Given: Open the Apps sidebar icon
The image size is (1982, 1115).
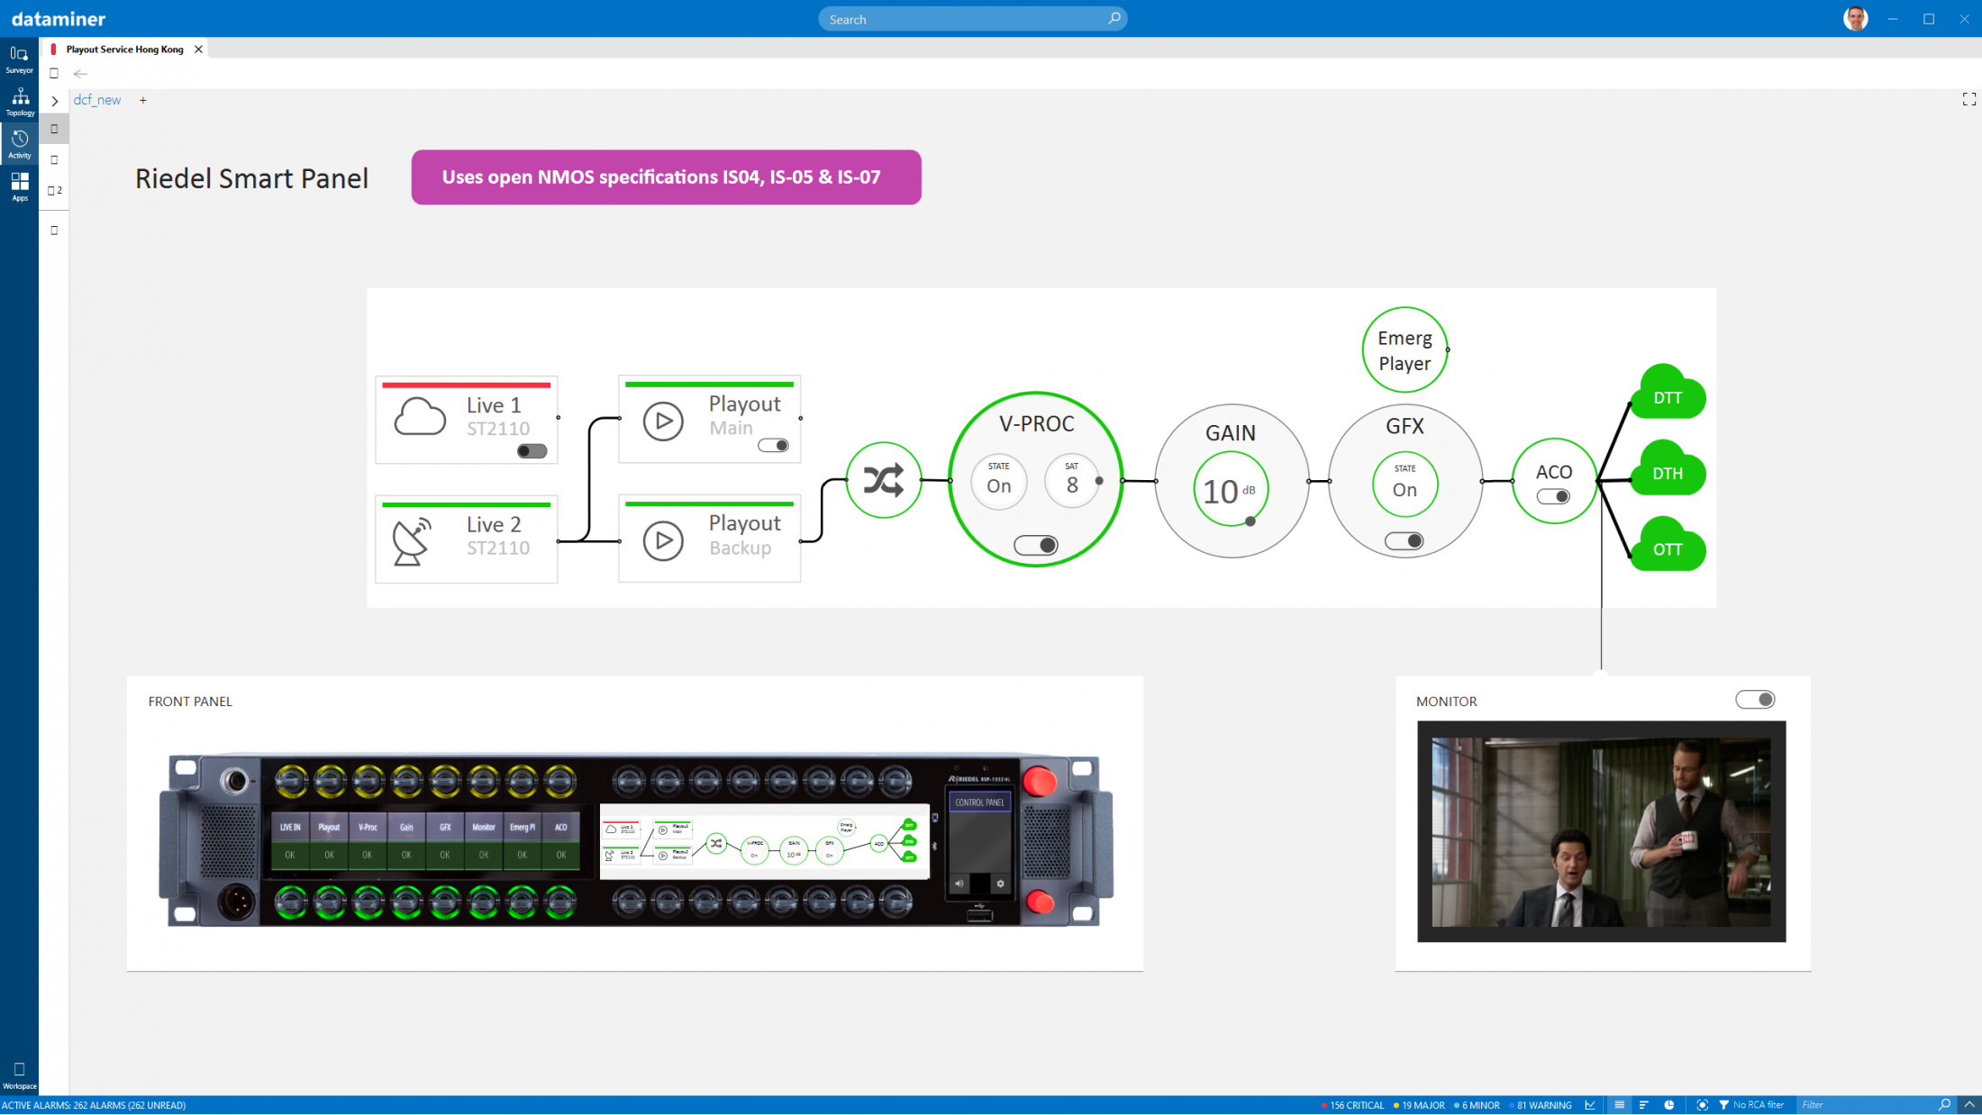Looking at the screenshot, I should (19, 186).
